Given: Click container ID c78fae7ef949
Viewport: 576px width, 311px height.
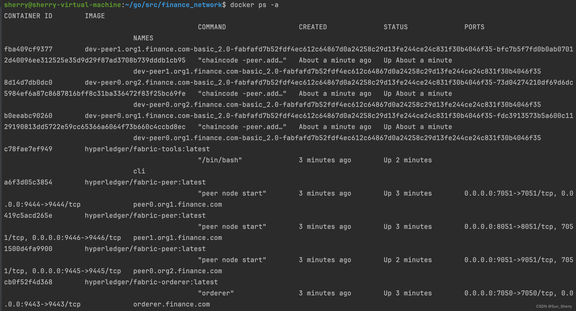Looking at the screenshot, I should pyautogui.click(x=28, y=149).
